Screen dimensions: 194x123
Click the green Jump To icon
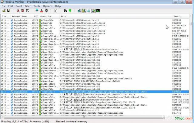click(70, 11)
